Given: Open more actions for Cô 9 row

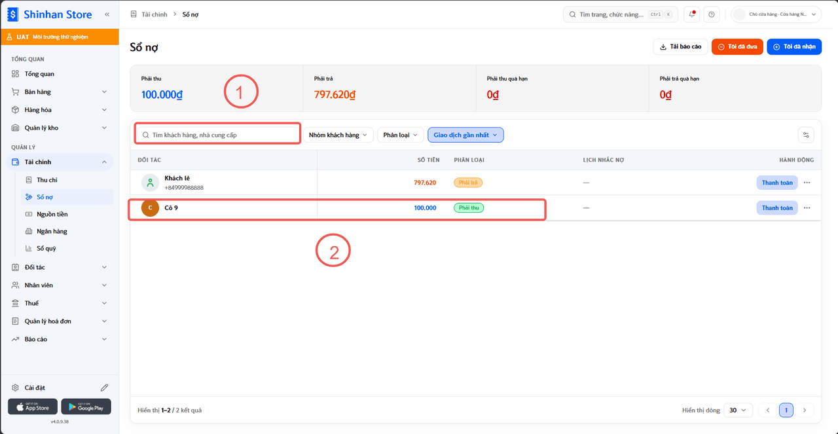Looking at the screenshot, I should click(807, 208).
